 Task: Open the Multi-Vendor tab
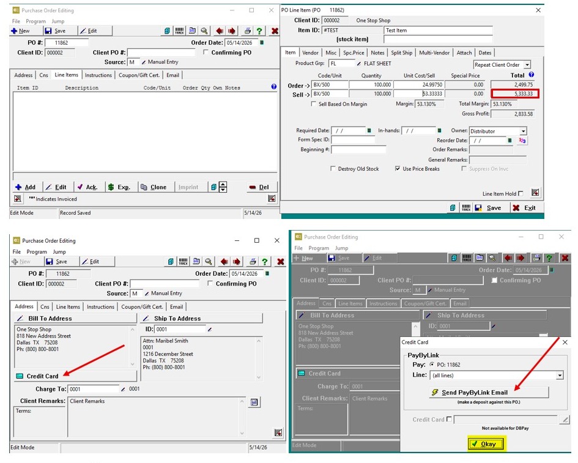(434, 53)
